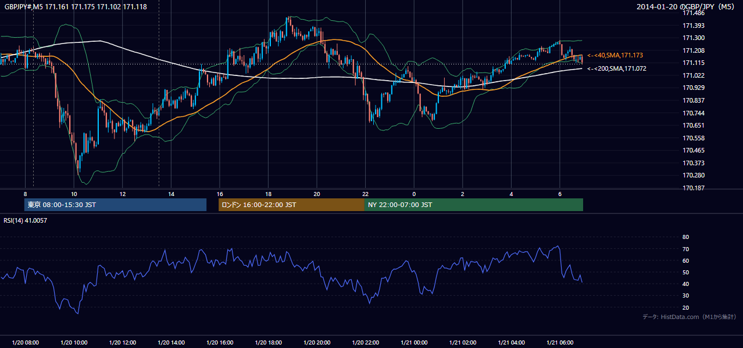743x348 pixels.
Task: Click price axis value 170.929
Action: tap(693, 88)
